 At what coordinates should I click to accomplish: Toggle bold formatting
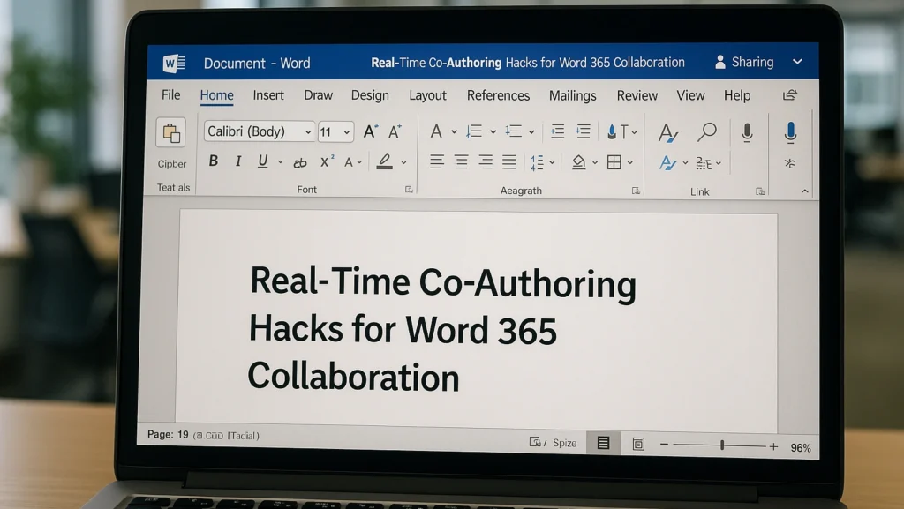(x=212, y=161)
